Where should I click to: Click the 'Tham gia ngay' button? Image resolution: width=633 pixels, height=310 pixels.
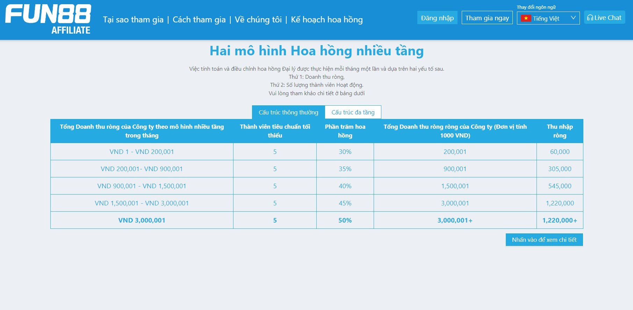pyautogui.click(x=487, y=18)
